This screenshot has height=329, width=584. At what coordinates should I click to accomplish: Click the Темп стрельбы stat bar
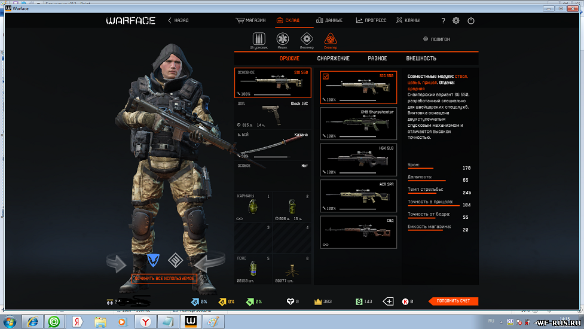pos(421,193)
